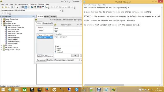Expand Database Servers tree node

(2, 23)
